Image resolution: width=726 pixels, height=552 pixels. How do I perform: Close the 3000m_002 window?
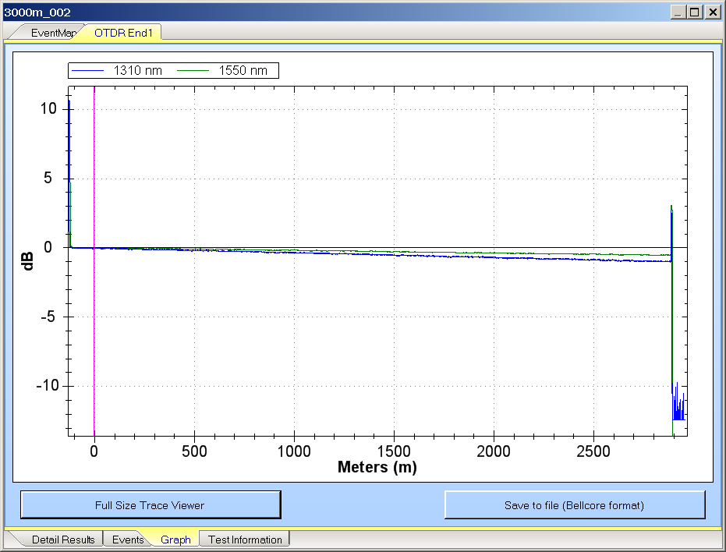pyautogui.click(x=712, y=12)
